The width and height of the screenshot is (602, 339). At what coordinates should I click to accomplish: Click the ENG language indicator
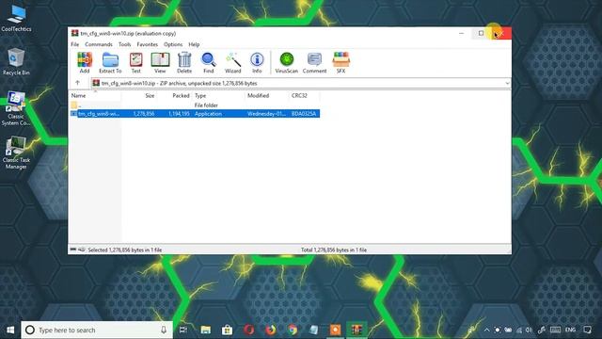coord(571,330)
